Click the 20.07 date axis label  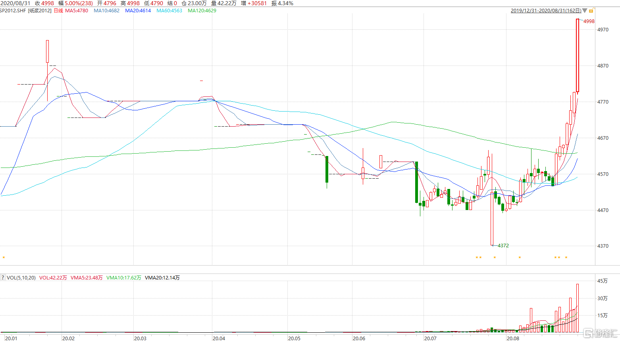pyautogui.click(x=430, y=338)
